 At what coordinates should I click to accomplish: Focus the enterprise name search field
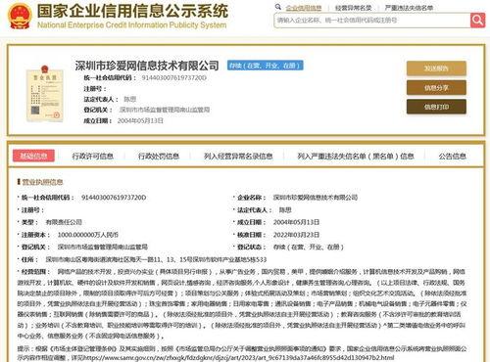372,21
